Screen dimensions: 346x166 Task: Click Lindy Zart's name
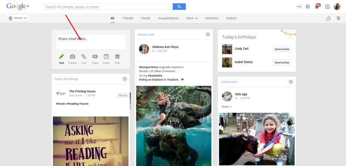click(x=241, y=49)
